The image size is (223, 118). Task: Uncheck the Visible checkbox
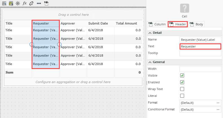pos(182,75)
